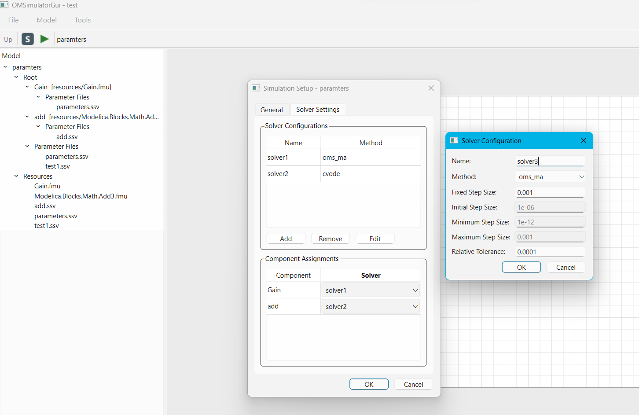Image resolution: width=639 pixels, height=415 pixels.
Task: Select Modelica.Blocks.Math.Add3.fmu in the tree
Action: point(81,196)
